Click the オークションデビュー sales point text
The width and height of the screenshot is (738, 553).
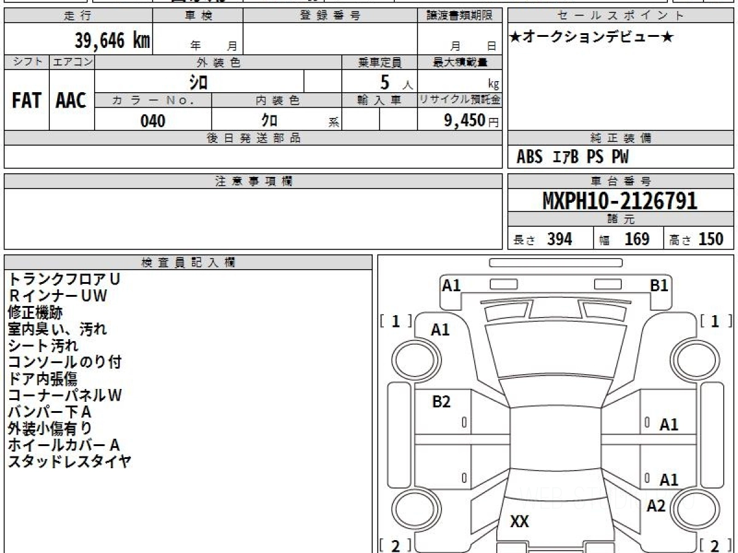click(x=592, y=37)
